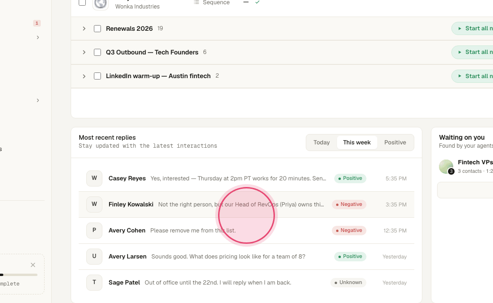
Task: Open Avery Larsen reply
Action: coord(246,257)
